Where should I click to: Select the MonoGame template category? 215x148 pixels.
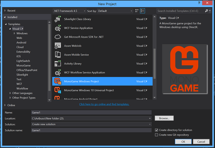point(24,66)
